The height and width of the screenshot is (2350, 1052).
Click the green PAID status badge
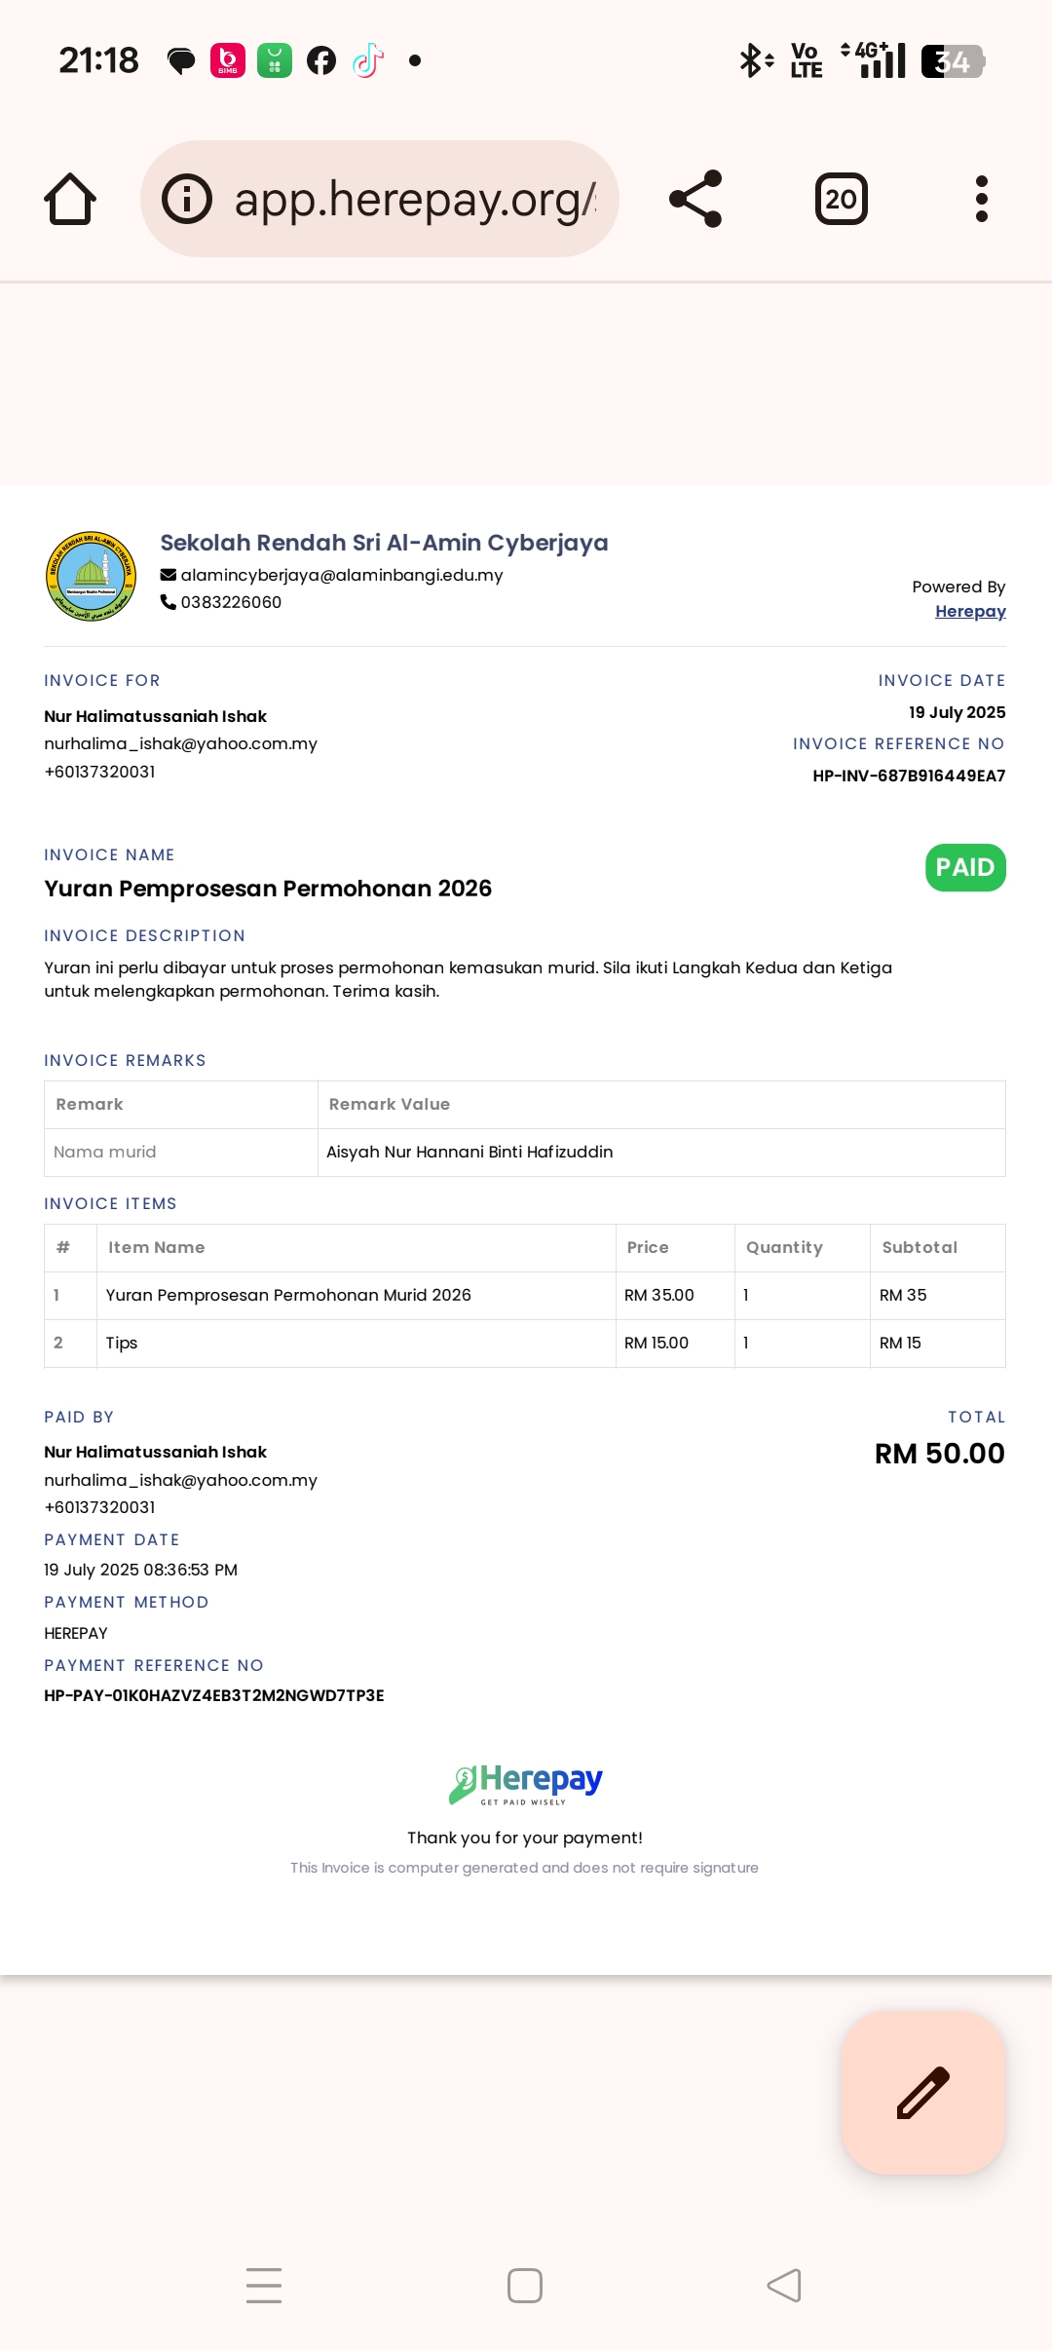(965, 867)
